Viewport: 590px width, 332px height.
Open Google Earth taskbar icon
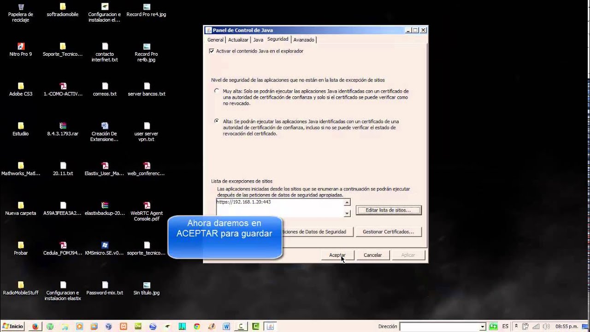pos(153,326)
